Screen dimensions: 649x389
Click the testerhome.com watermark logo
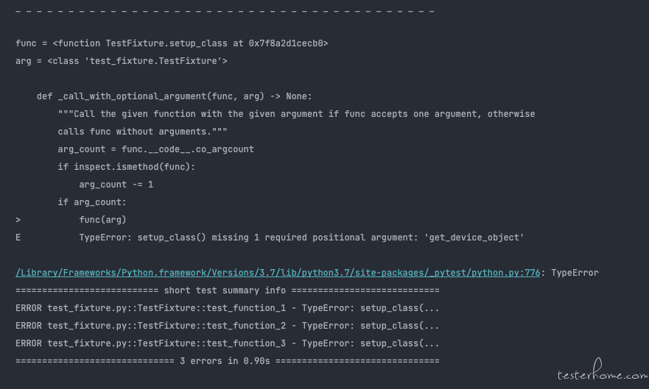(602, 371)
